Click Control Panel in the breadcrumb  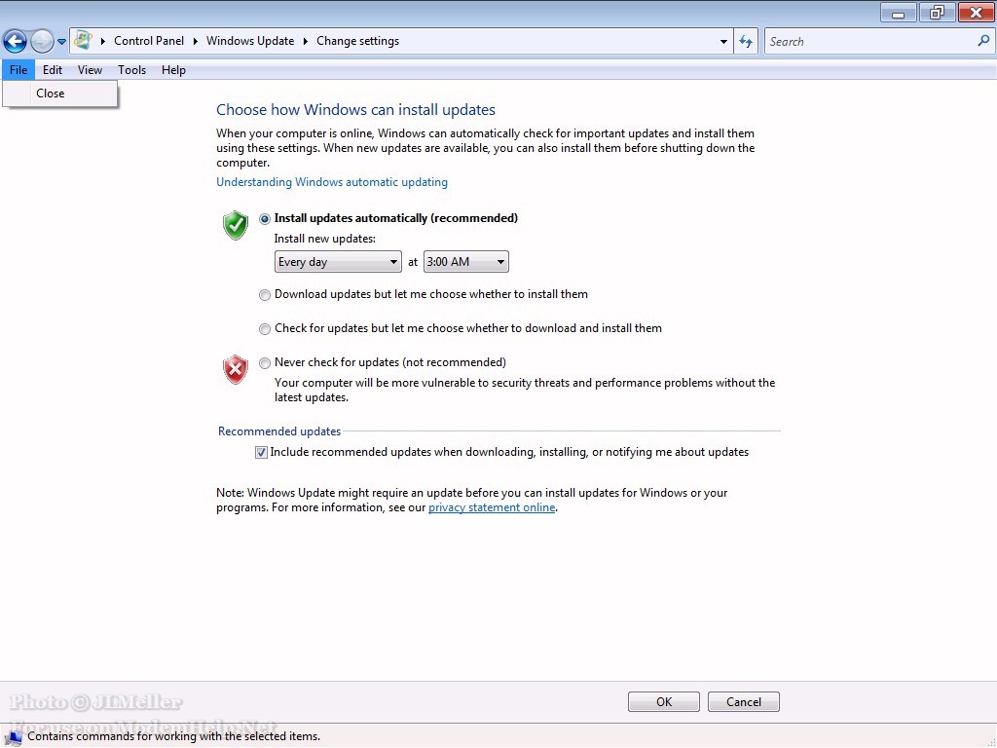(x=149, y=41)
